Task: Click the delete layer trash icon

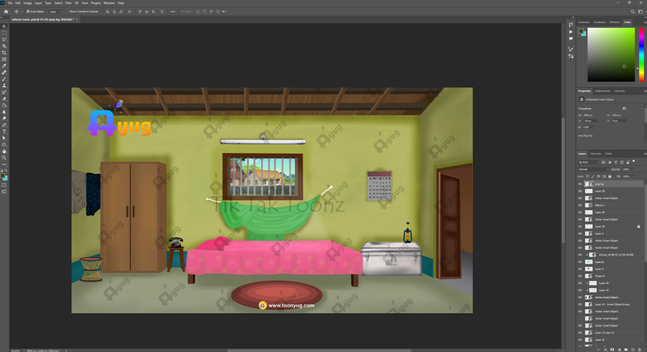Action: point(640,350)
